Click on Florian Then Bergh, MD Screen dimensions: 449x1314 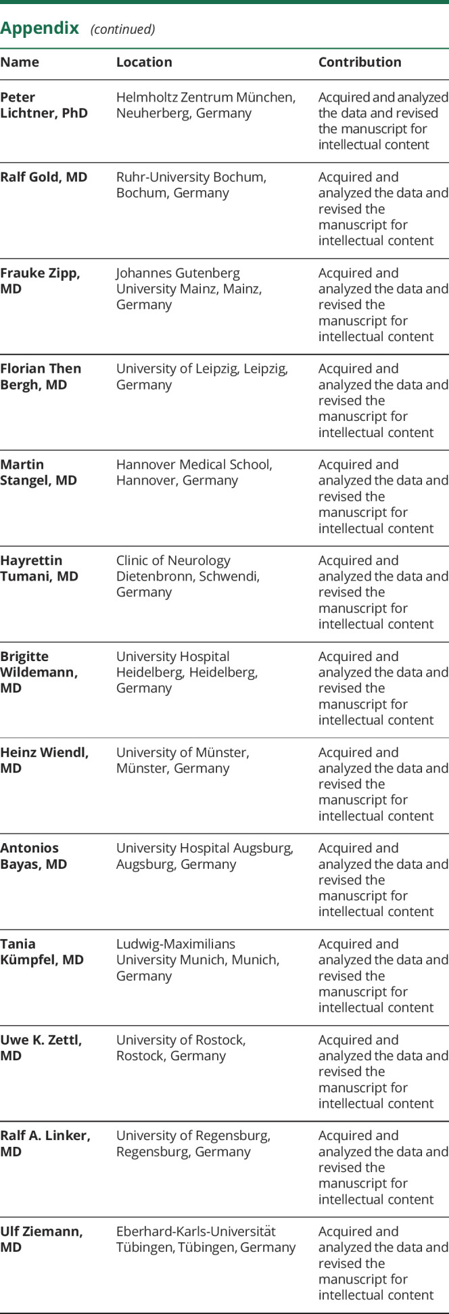point(41,377)
